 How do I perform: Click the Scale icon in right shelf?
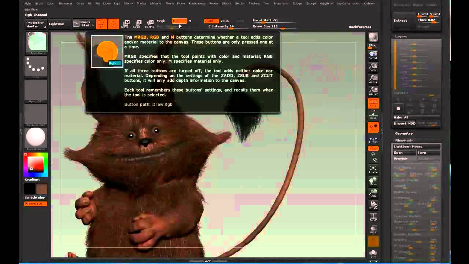[373, 193]
